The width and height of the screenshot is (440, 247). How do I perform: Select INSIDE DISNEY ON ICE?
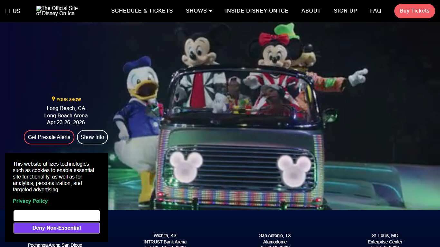(x=257, y=11)
